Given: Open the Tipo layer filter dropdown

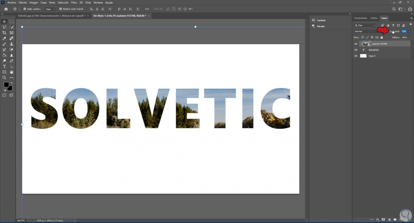Looking at the screenshot, I should click(x=365, y=25).
